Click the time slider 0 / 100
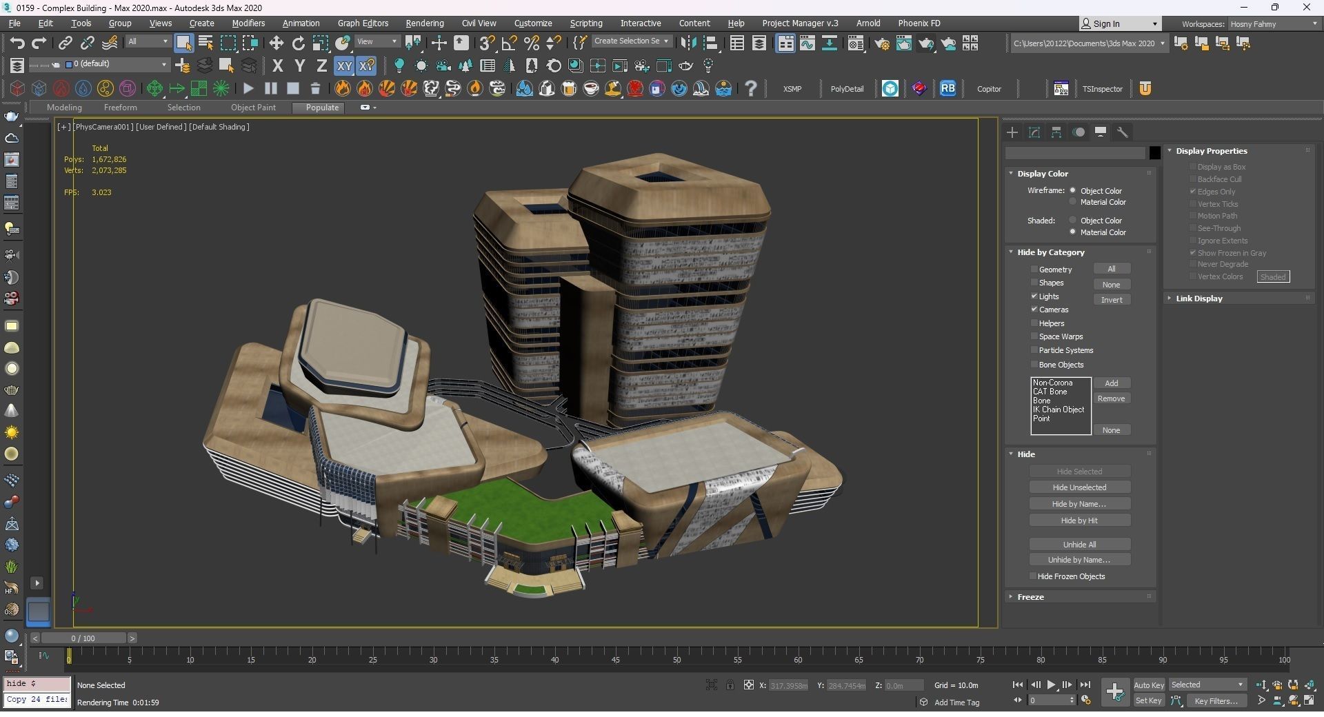This screenshot has width=1324, height=717. coord(83,638)
